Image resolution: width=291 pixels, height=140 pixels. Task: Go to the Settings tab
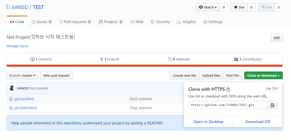click(x=213, y=22)
